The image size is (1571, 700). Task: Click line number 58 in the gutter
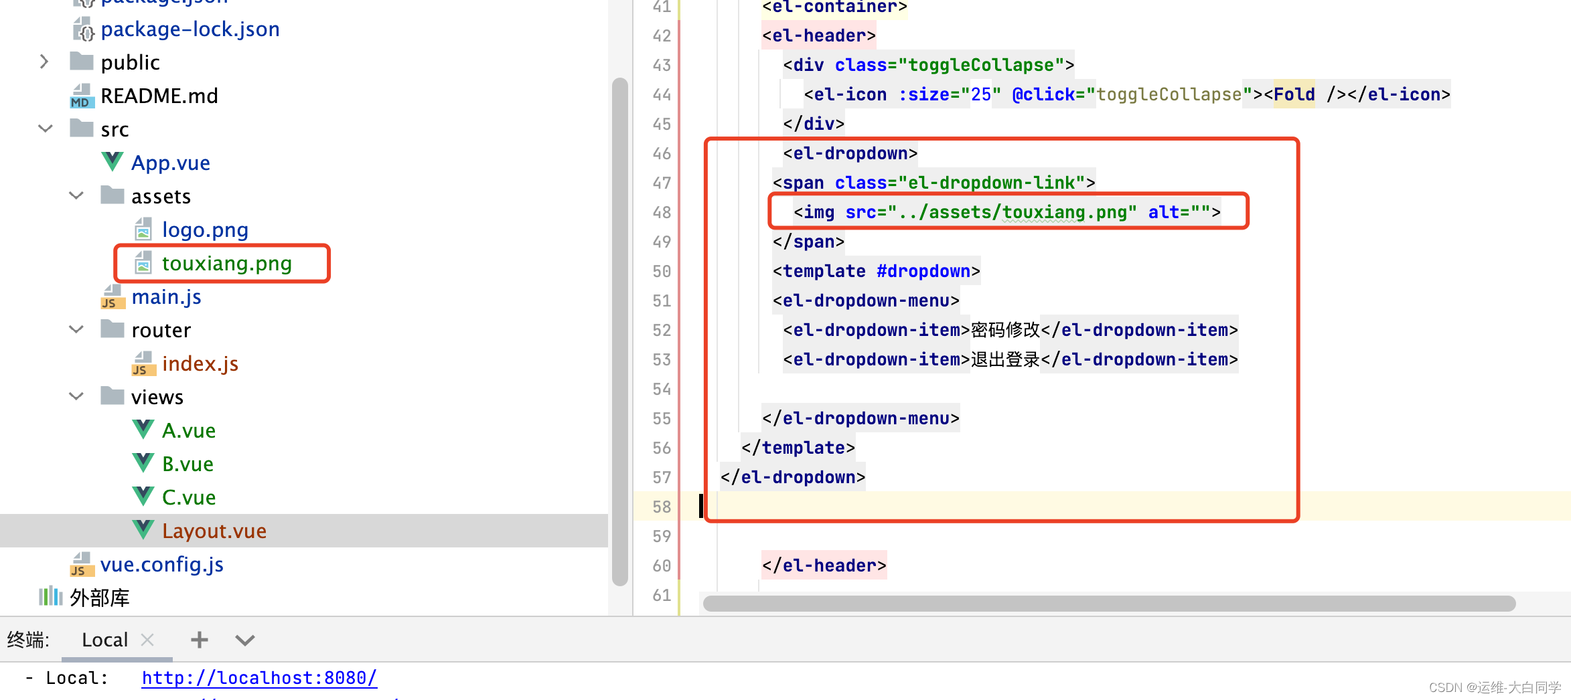click(x=662, y=507)
